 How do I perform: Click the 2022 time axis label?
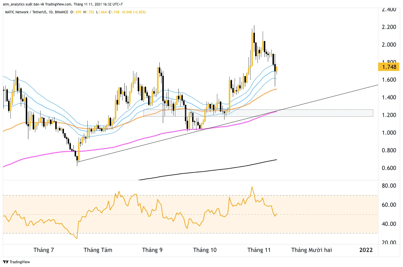[x=366, y=250]
